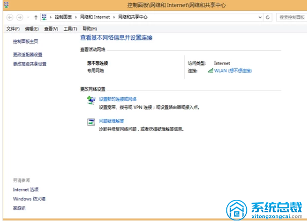The height and width of the screenshot is (221, 307).
Task: Go up one folder level arrow
Action: coord(36,17)
